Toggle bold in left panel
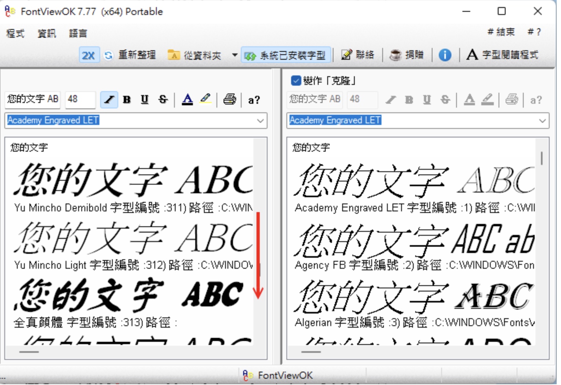 point(126,100)
